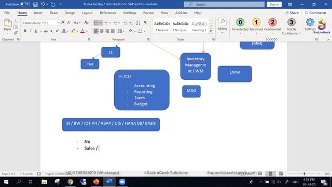Switch to the Design tab
The height and width of the screenshot is (187, 332).
(70, 13)
